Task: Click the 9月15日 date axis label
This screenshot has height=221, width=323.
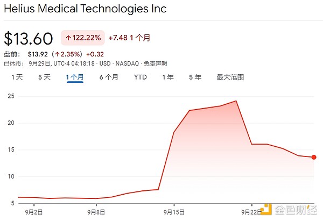Action: pos(173,212)
